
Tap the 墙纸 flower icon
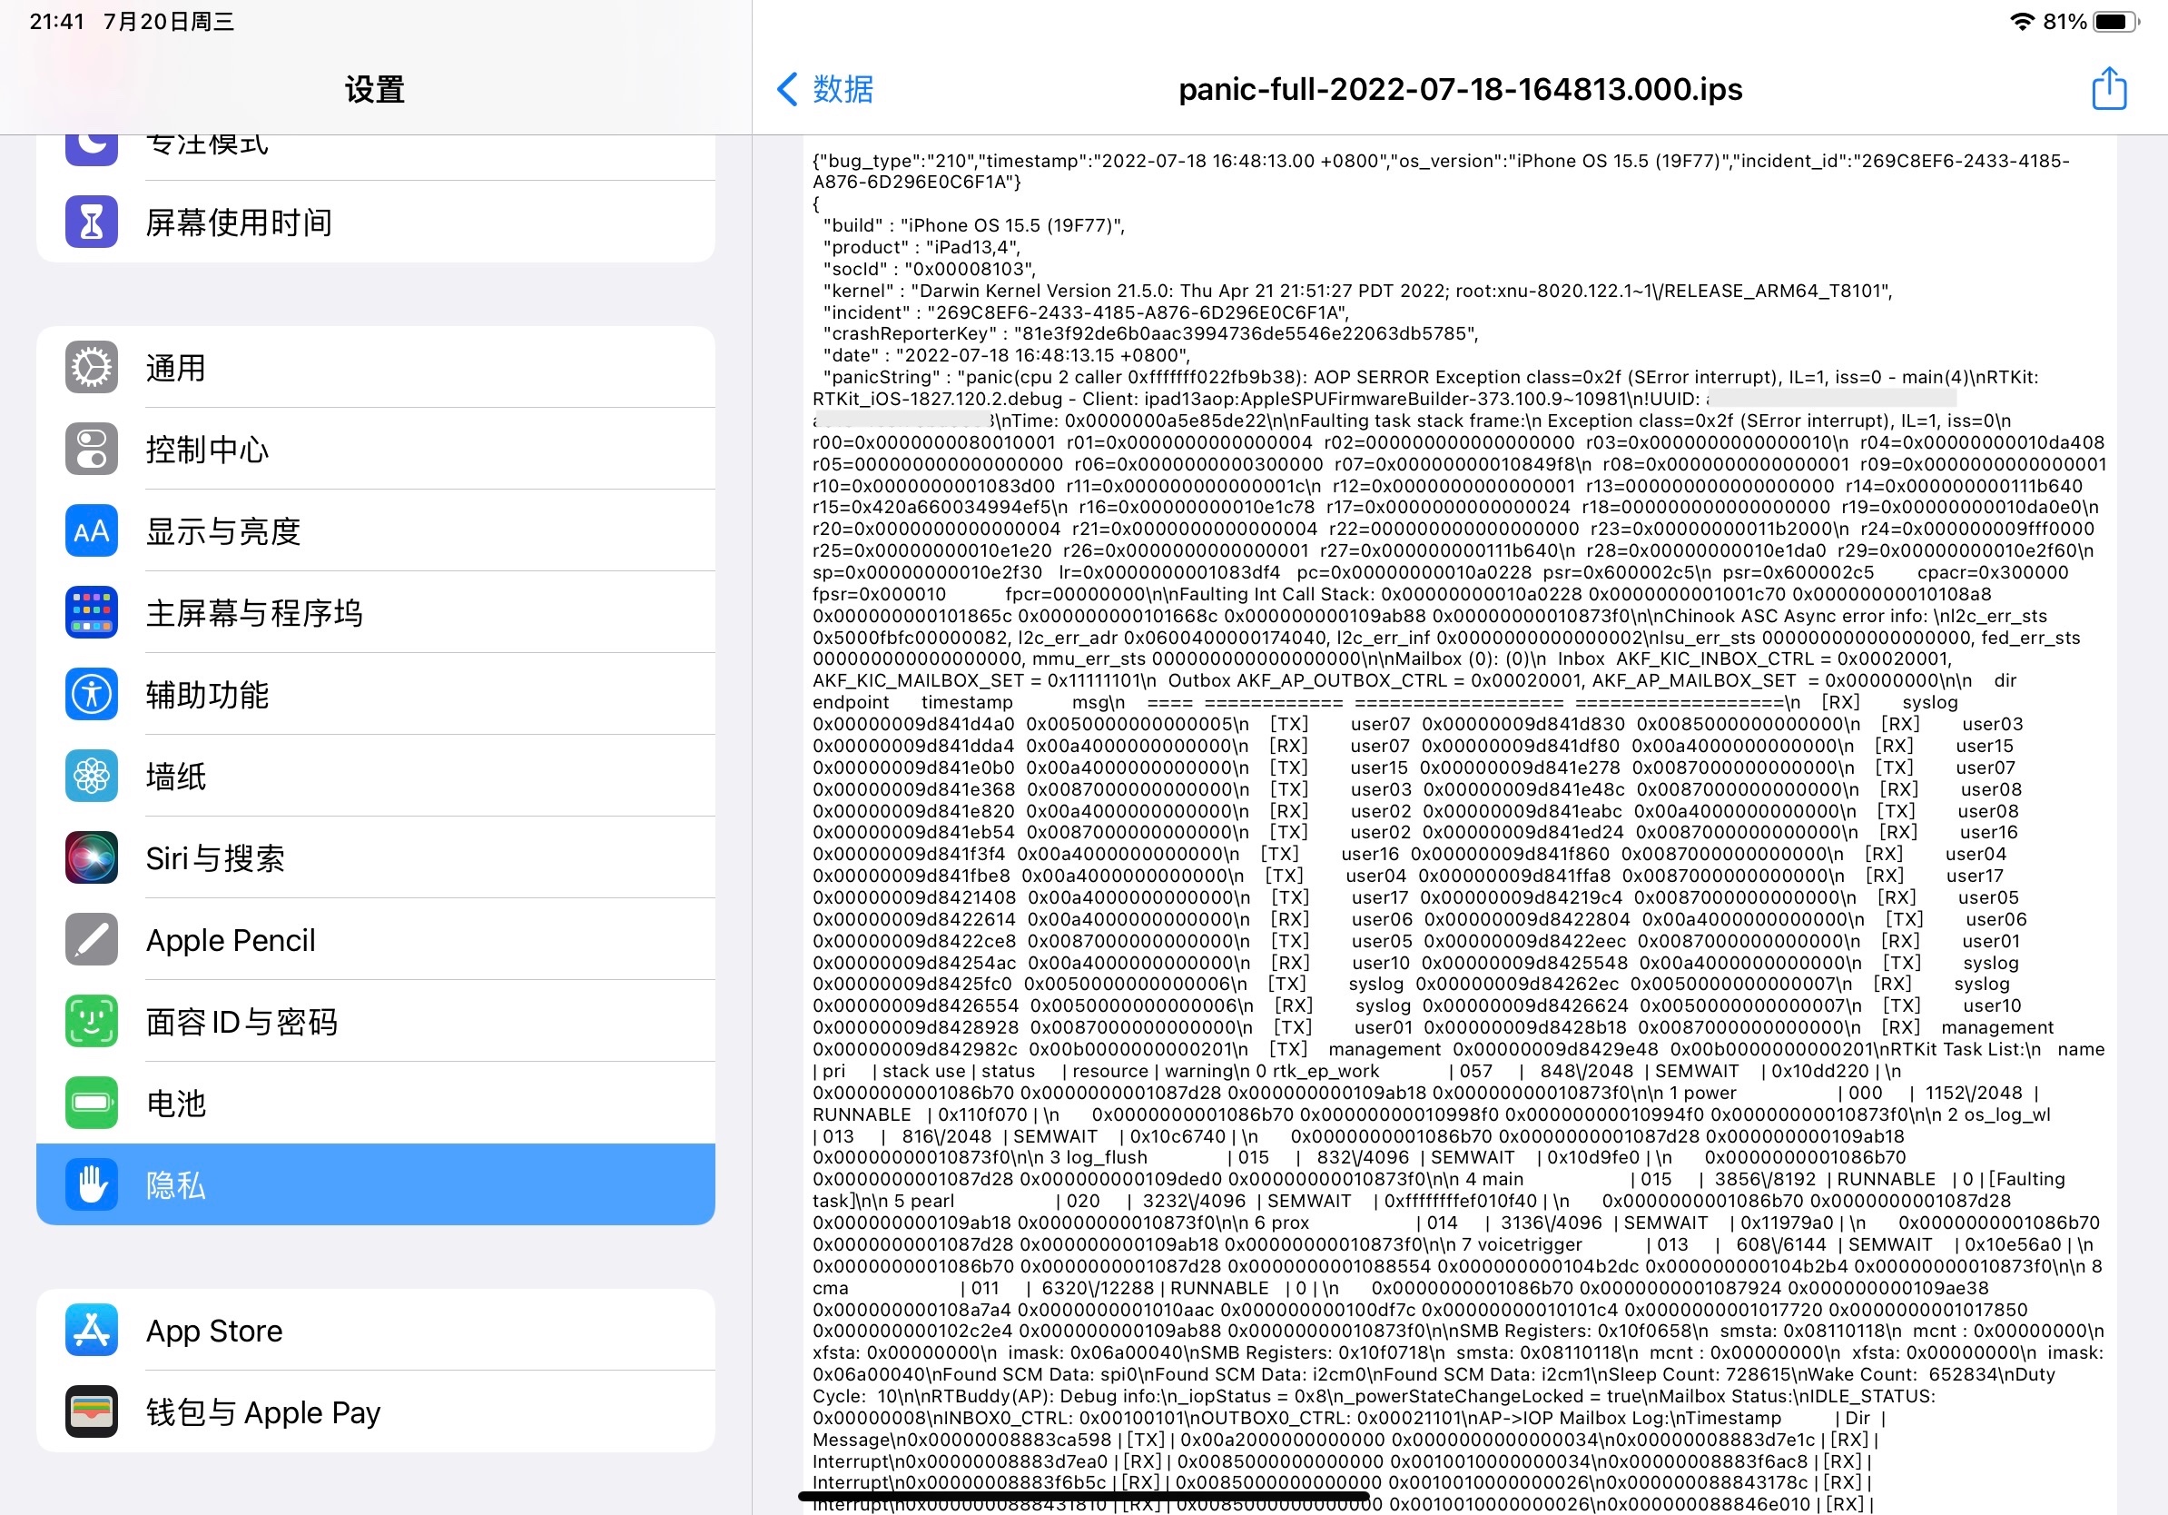tap(92, 776)
